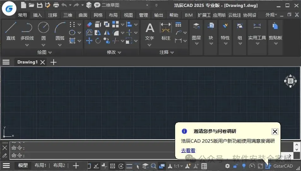Close the Drawing1 document tab
Image resolution: width=301 pixels, height=171 pixels.
pyautogui.click(x=43, y=62)
